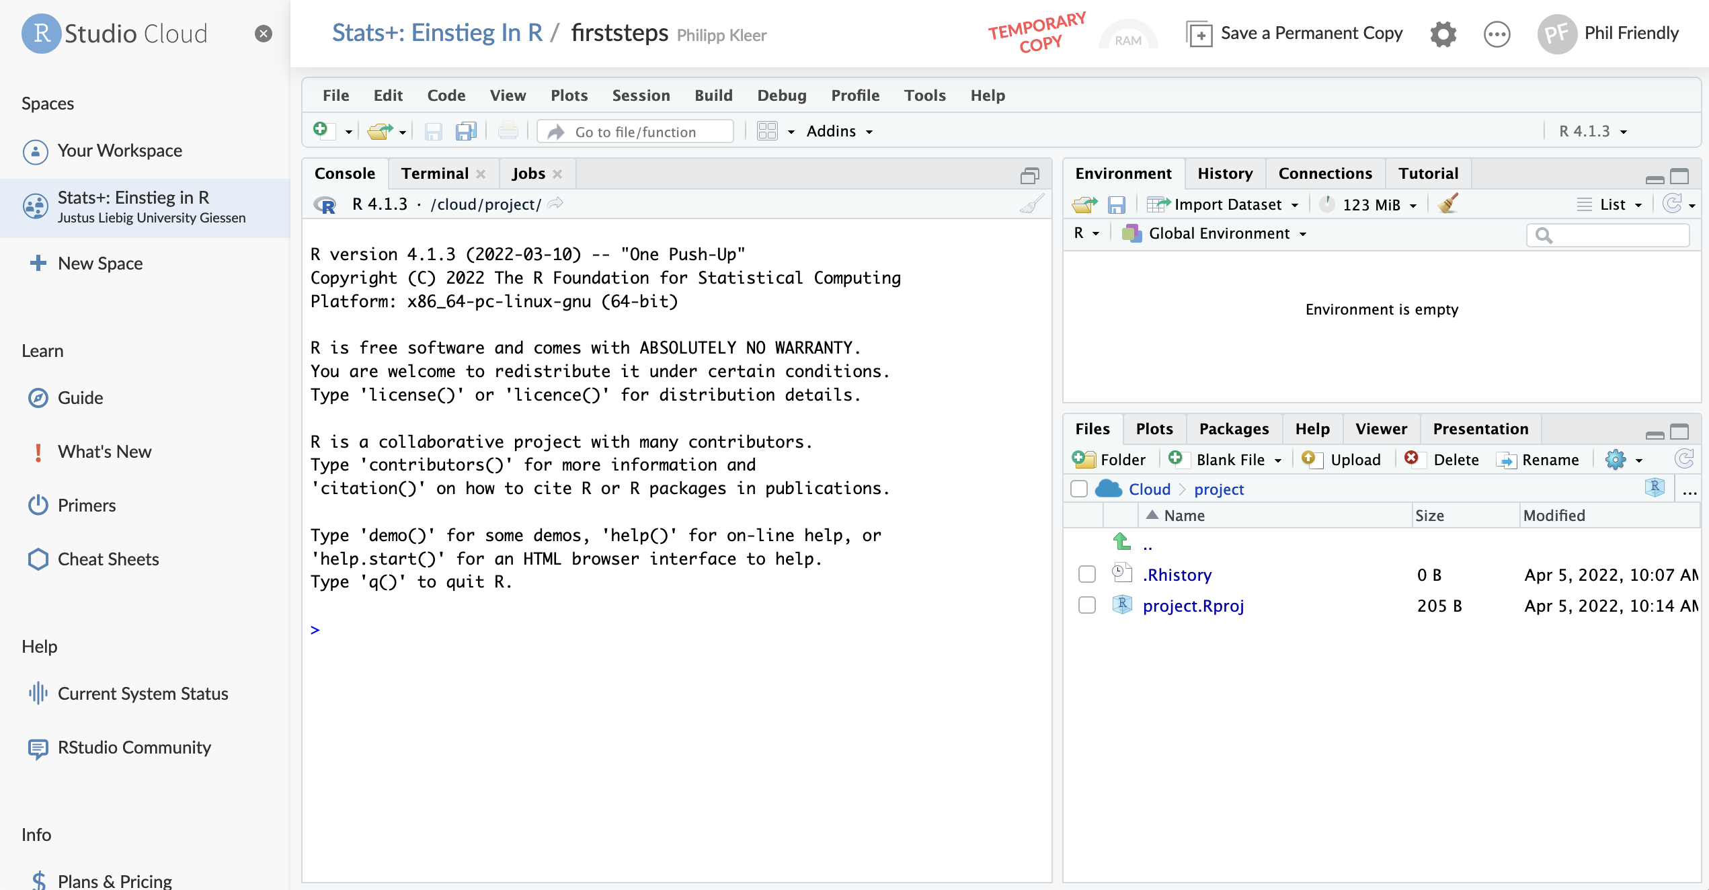
Task: Click the save current document icon
Action: [x=434, y=131]
